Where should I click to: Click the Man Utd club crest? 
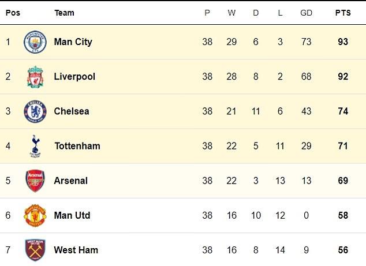(35, 215)
